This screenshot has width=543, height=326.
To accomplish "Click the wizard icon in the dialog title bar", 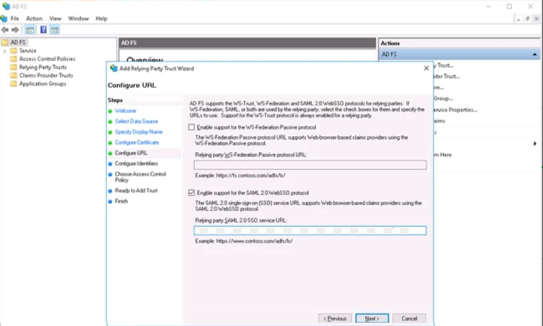I will pos(114,68).
